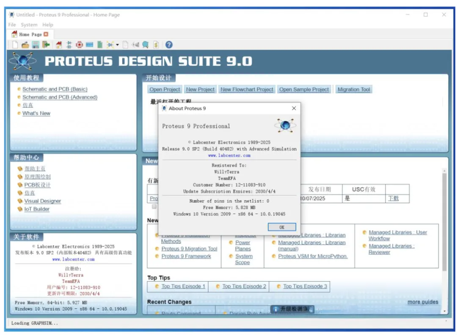Click the magnifier search toolbar icon

click(146, 44)
